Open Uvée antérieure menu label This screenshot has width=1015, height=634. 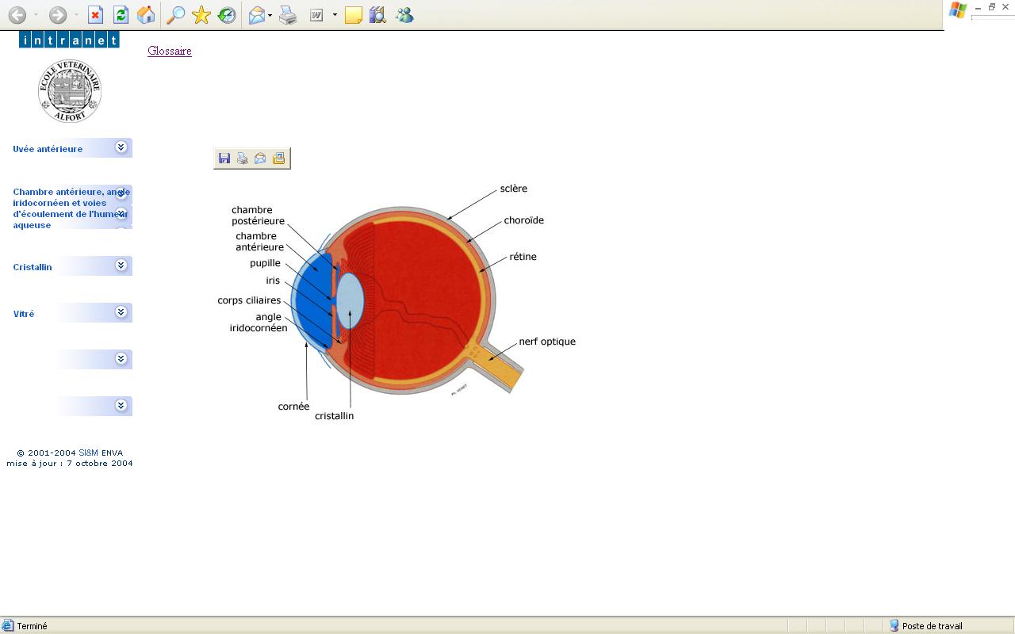48,149
